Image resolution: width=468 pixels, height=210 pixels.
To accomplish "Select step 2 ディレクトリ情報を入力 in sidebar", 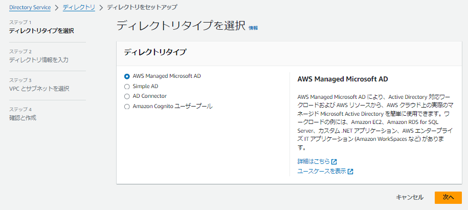I will tap(39, 60).
